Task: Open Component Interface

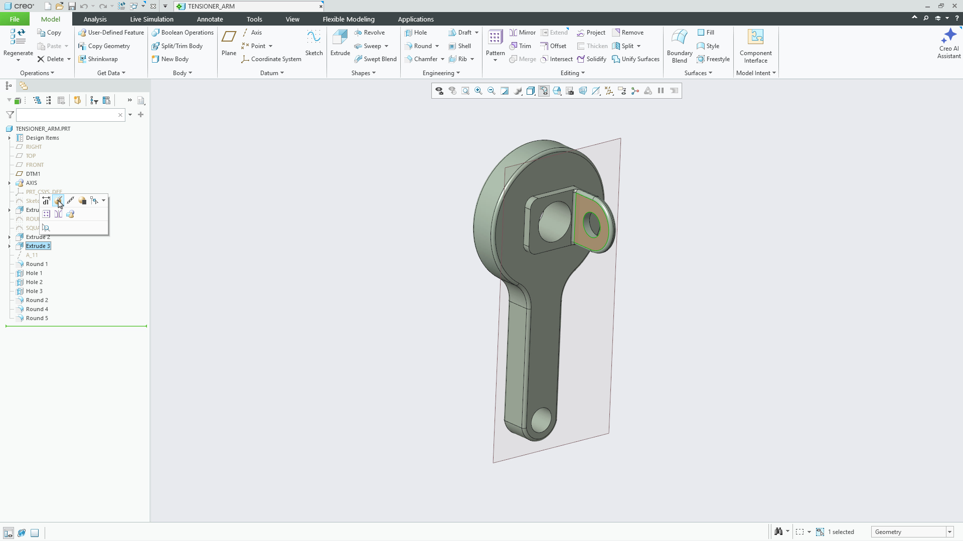Action: 755,46
